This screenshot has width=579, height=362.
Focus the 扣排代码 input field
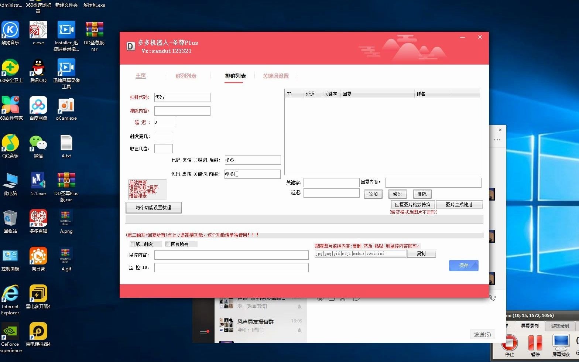182,97
